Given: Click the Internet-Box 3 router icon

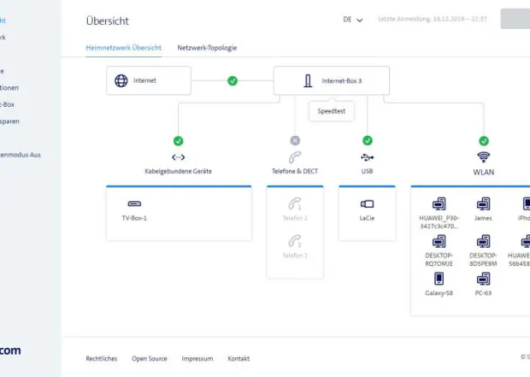Looking at the screenshot, I should coord(308,81).
